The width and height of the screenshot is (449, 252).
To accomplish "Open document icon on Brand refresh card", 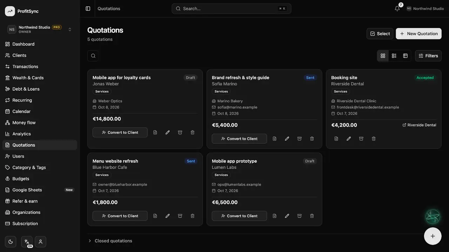I will (275, 139).
